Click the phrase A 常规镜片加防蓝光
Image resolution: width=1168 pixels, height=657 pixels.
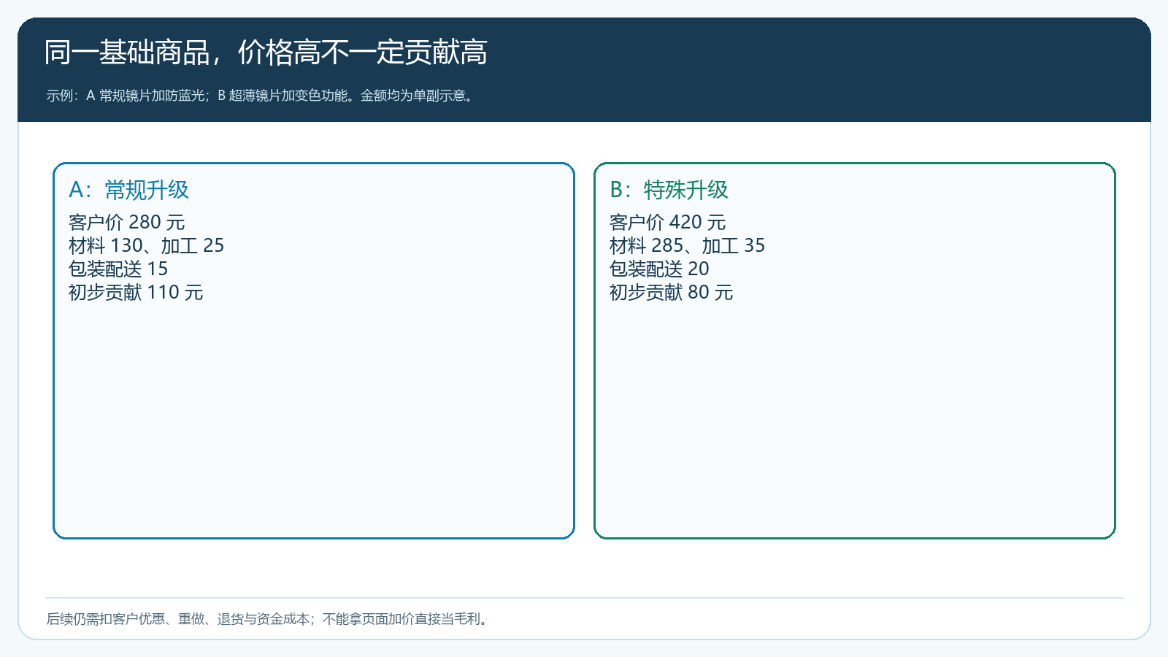tap(145, 96)
